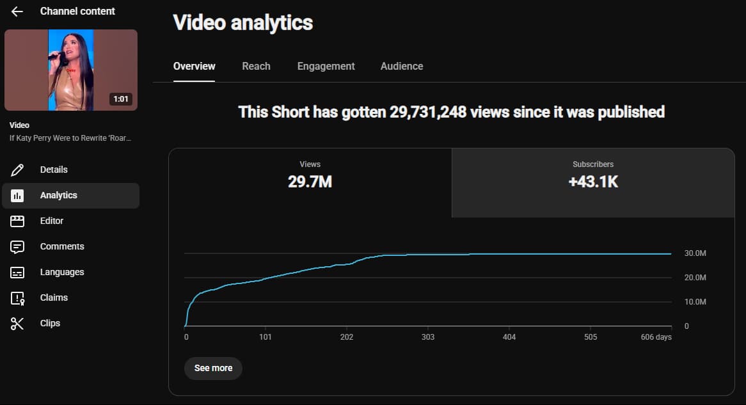746x405 pixels.
Task: Click the Channel content heading text
Action: (77, 12)
